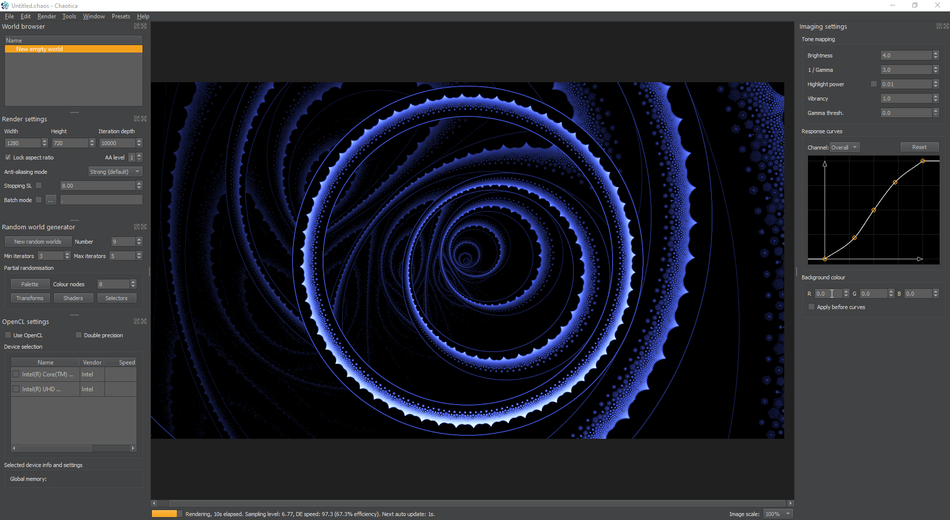Click the Iteration depth stepper arrows
Image resolution: width=950 pixels, height=520 pixels.
point(139,143)
